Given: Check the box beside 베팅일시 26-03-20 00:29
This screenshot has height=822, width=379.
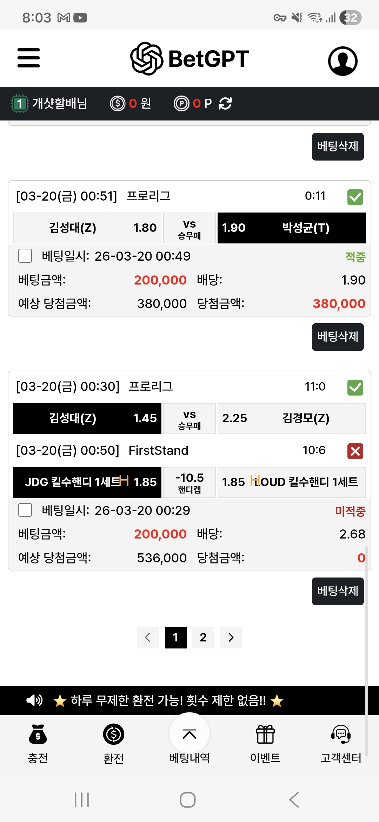Looking at the screenshot, I should click(x=25, y=510).
